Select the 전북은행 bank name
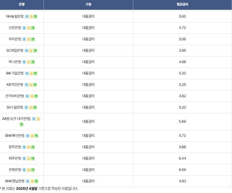 click(15, 170)
